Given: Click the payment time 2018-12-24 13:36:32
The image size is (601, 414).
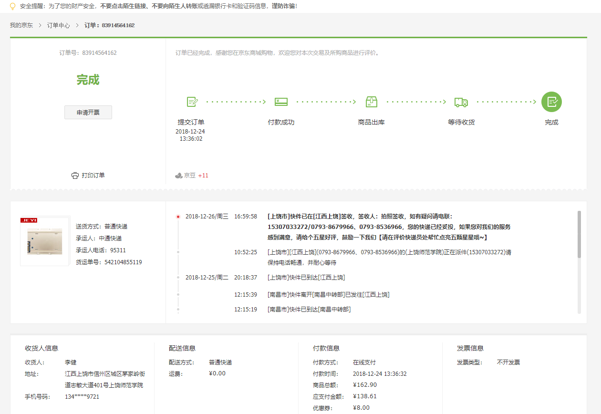Looking at the screenshot, I should pos(380,374).
